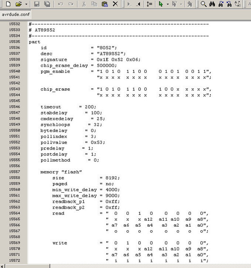Click the '# AT89S52' comment line
Image resolution: width=251 pixels, height=268 pixels.
coord(42,30)
